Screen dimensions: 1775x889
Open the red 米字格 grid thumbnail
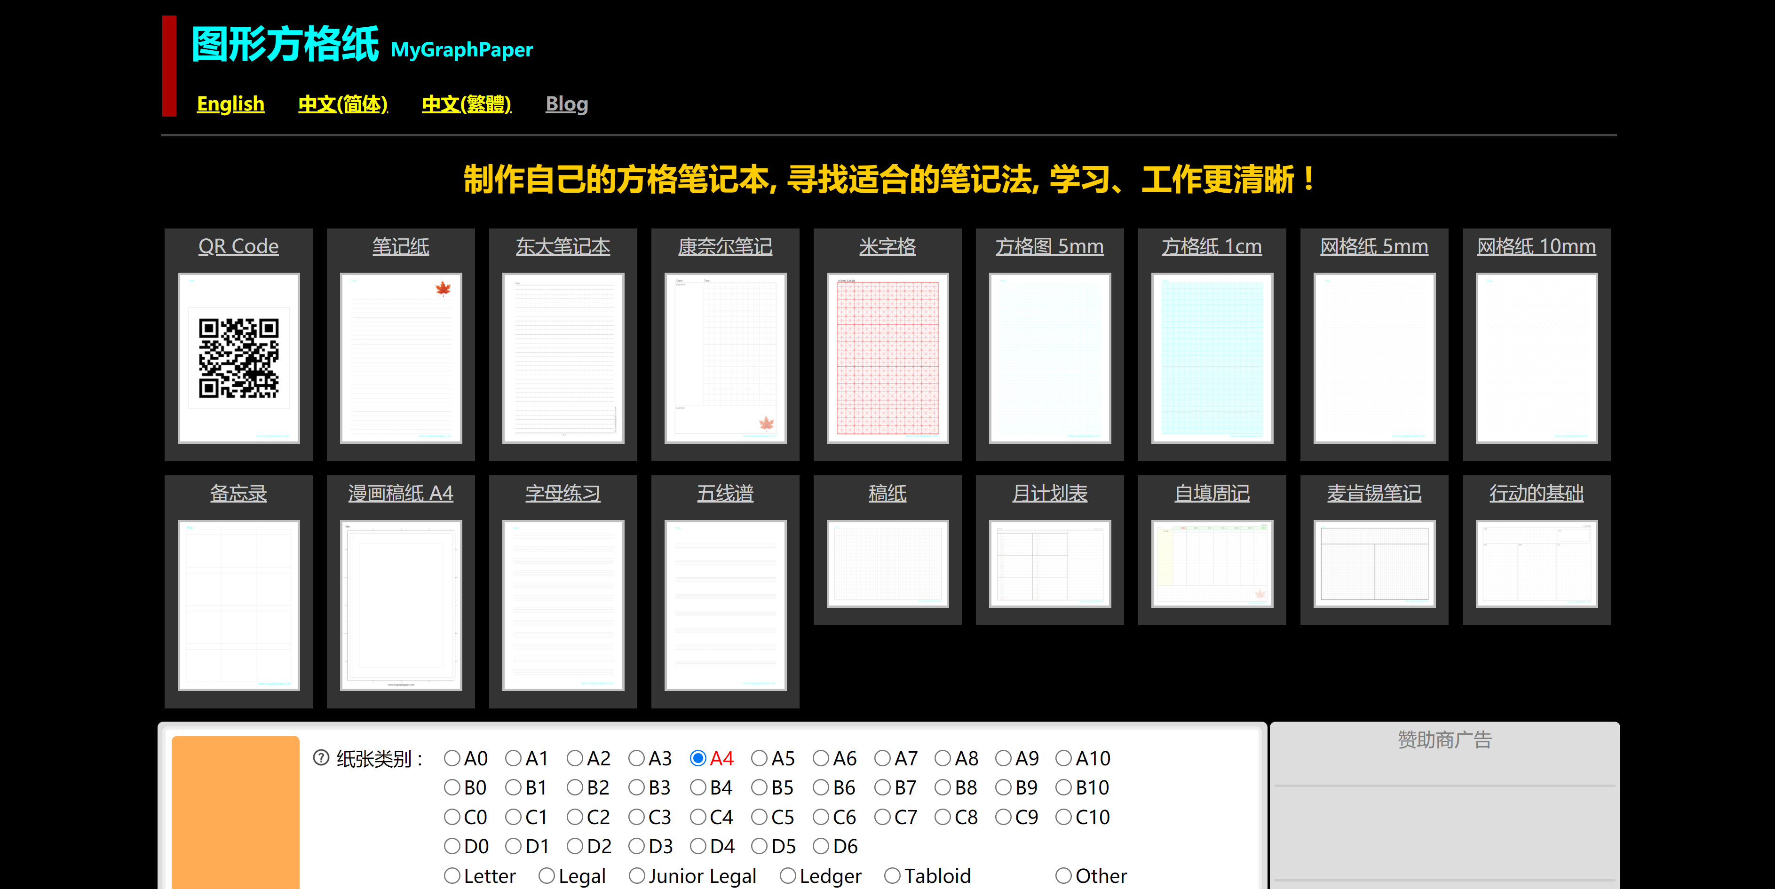pyautogui.click(x=887, y=358)
